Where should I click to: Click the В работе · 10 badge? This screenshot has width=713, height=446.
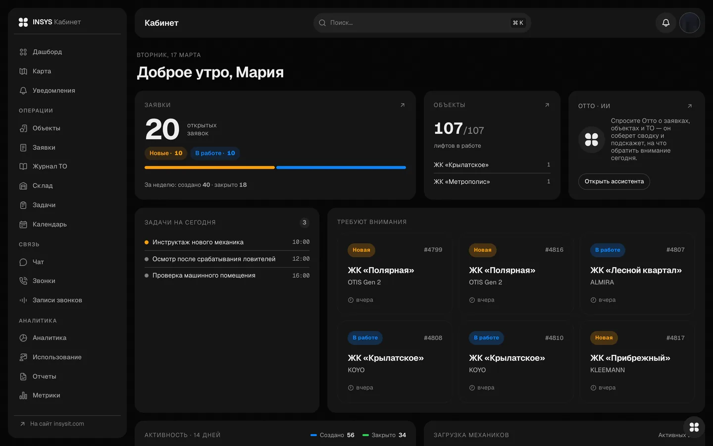215,153
